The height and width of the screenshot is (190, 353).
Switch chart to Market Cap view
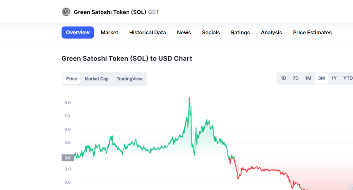click(97, 79)
